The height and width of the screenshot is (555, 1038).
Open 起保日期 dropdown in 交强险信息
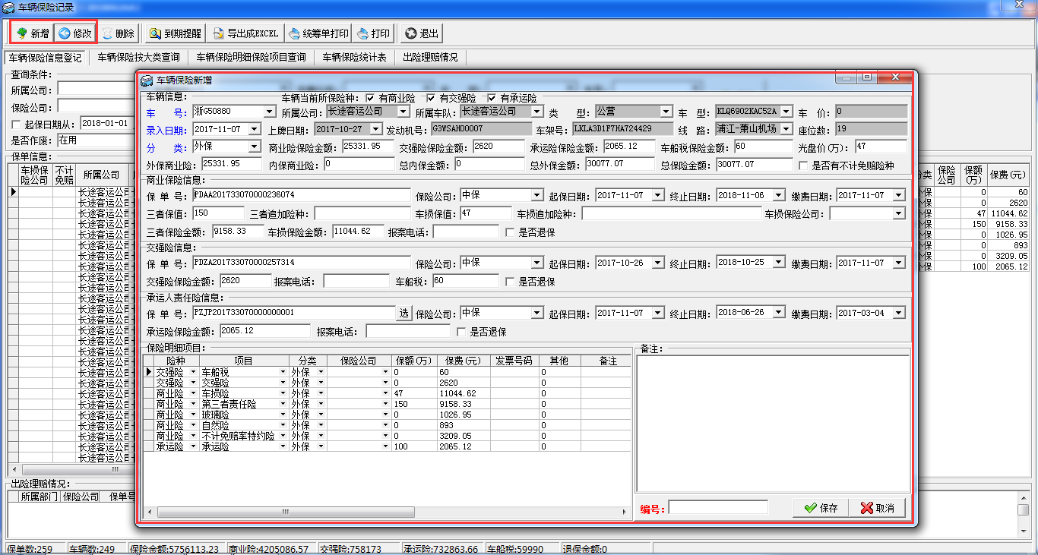[658, 263]
